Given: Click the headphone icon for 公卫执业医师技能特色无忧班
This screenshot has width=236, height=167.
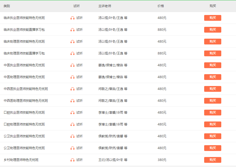Looking at the screenshot, I should [x=72, y=136].
